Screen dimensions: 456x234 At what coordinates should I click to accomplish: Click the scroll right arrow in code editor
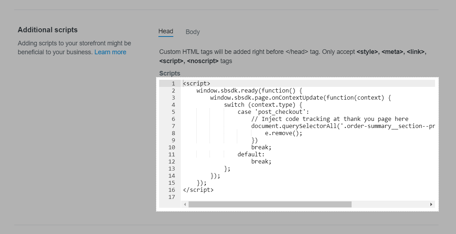pos(431,205)
